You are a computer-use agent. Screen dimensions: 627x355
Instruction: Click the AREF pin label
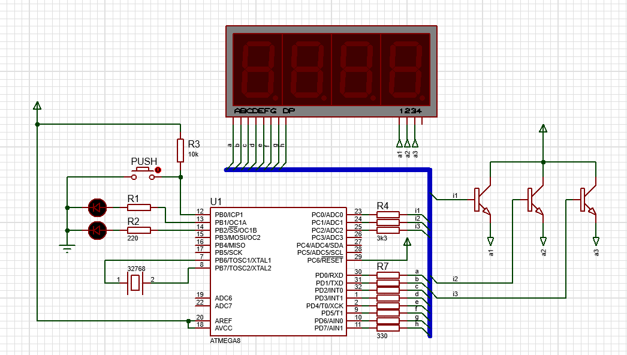pos(223,321)
